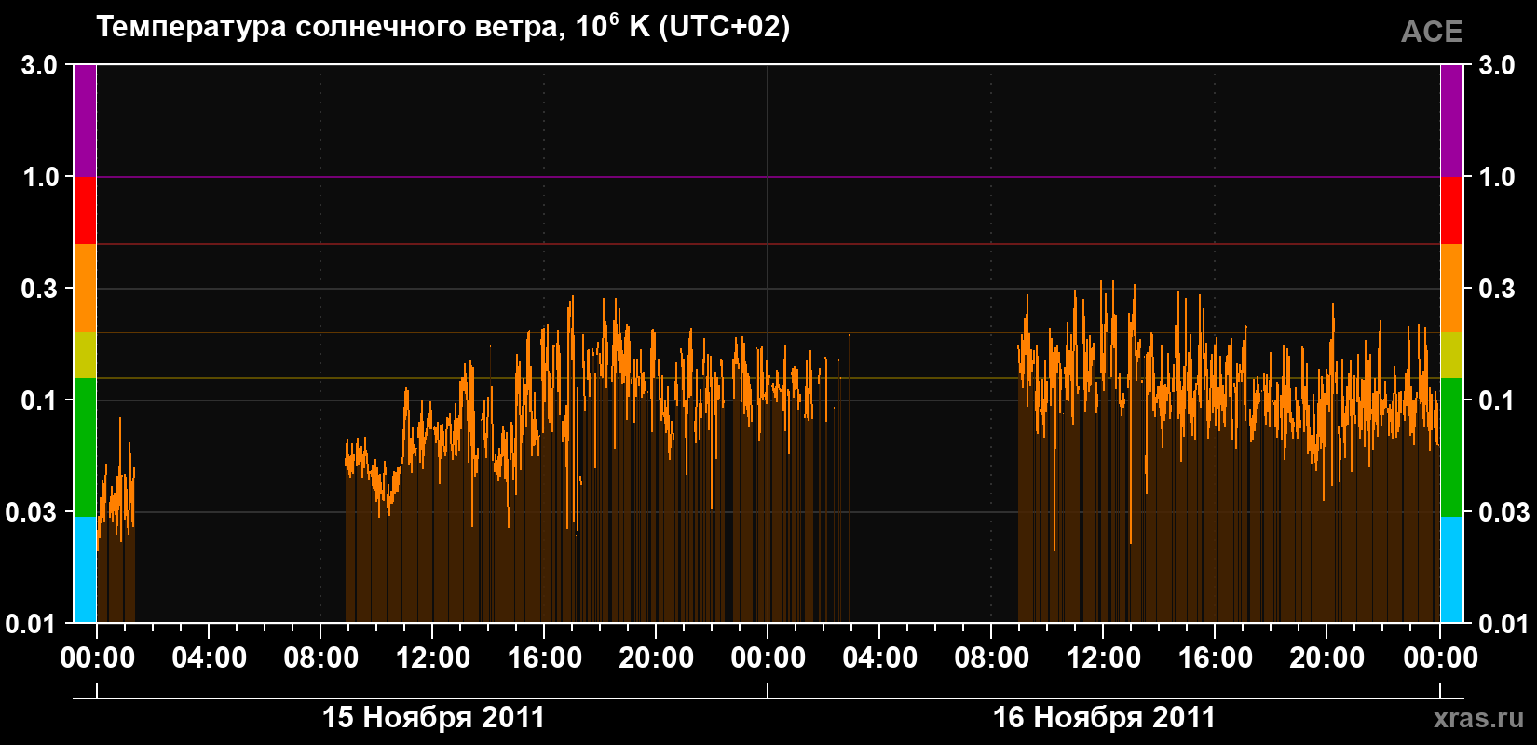1537x745 pixels.
Task: Click the "0.1" label on the right axis
Action: 1497,400
